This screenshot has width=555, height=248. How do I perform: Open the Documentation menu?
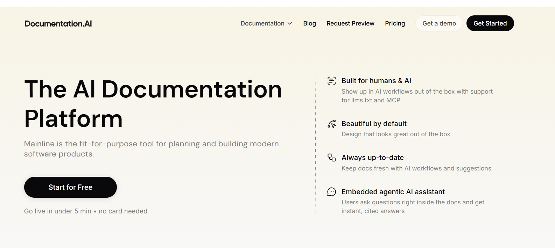tap(262, 23)
